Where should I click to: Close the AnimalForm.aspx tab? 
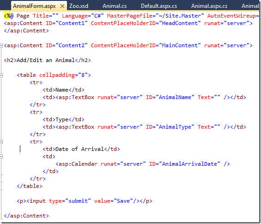coord(62,6)
